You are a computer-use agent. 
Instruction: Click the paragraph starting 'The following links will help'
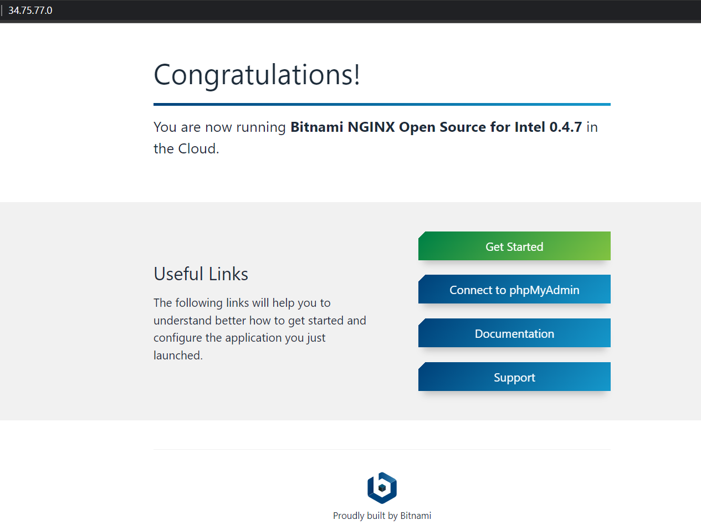[x=260, y=329]
